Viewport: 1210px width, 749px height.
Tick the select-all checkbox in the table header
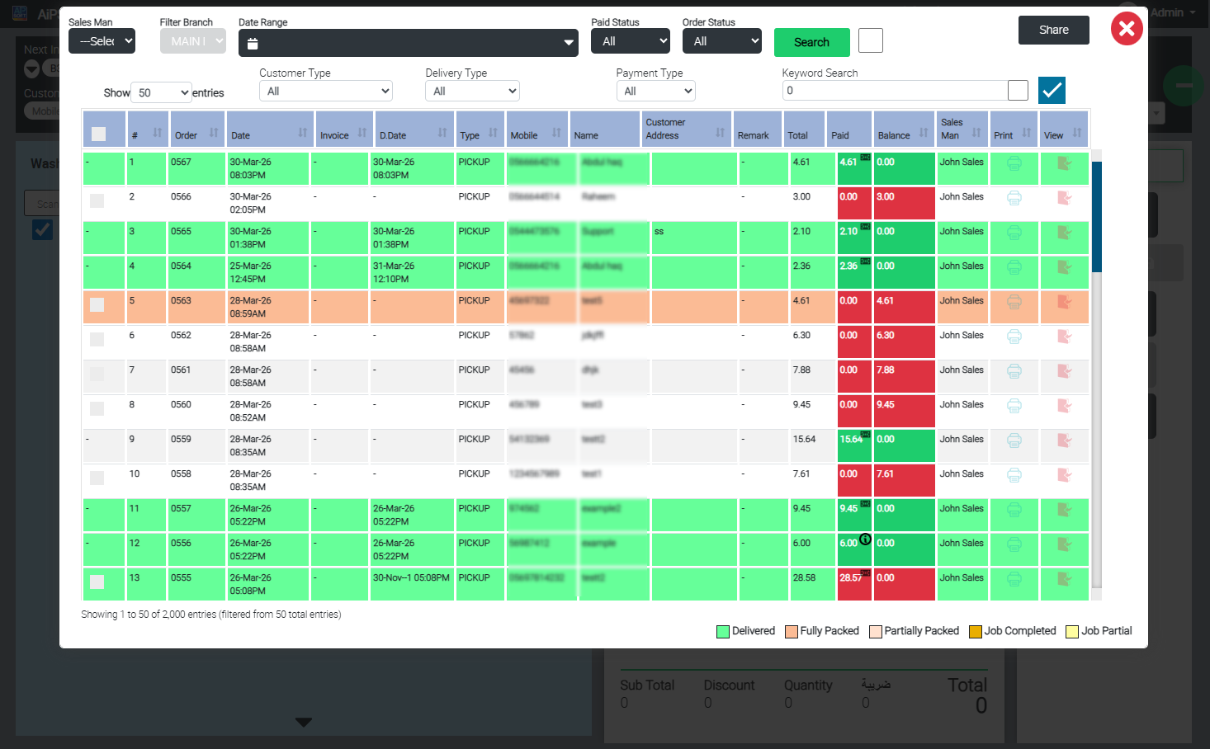(x=98, y=134)
